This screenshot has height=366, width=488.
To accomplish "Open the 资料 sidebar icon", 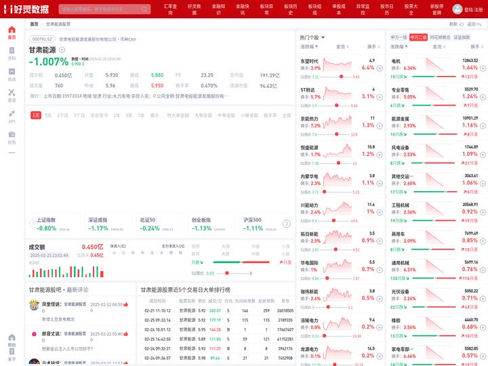I will [12, 54].
